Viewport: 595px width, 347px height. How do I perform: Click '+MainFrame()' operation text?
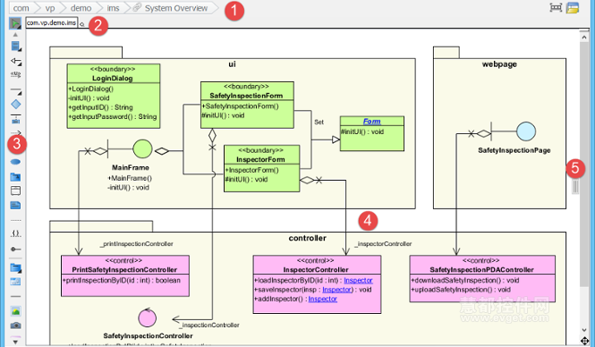click(x=130, y=178)
